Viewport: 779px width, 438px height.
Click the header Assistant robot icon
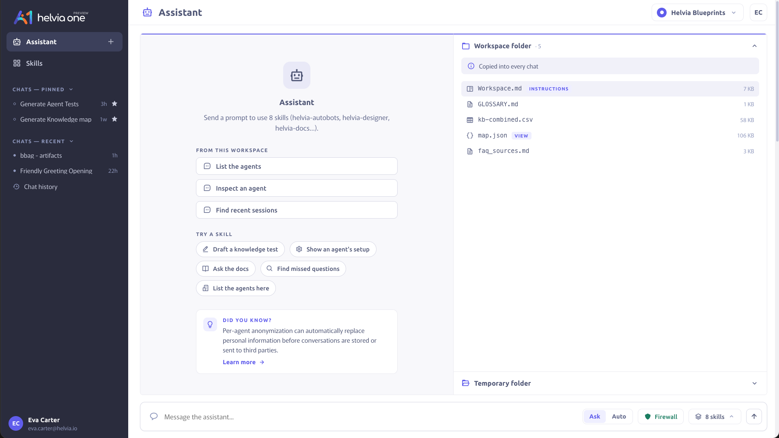tap(147, 13)
